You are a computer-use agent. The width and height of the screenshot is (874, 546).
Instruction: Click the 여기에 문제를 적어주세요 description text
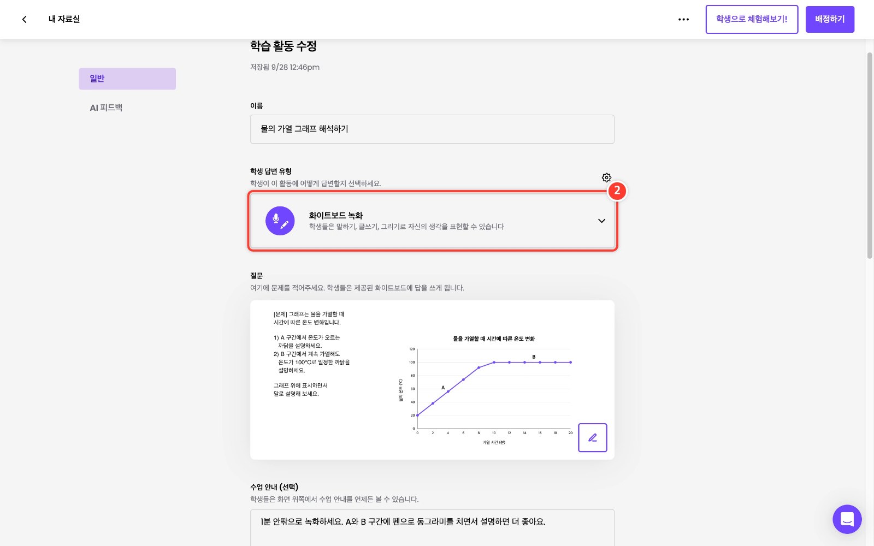[357, 288]
